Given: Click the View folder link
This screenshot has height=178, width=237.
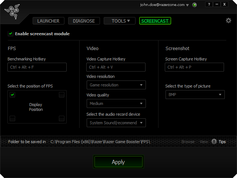Looking at the screenshot, I should (204, 142).
